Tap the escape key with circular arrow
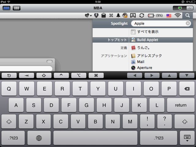Image resolution: width=196 pixels, height=147 pixels. [x=9, y=76]
